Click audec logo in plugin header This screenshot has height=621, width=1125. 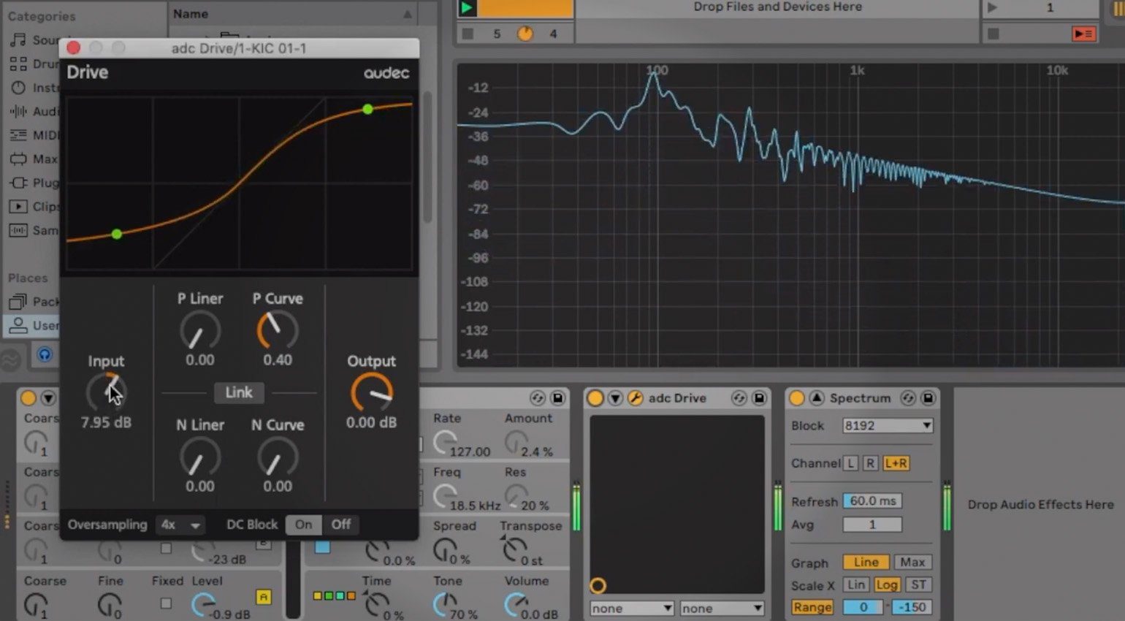click(386, 72)
